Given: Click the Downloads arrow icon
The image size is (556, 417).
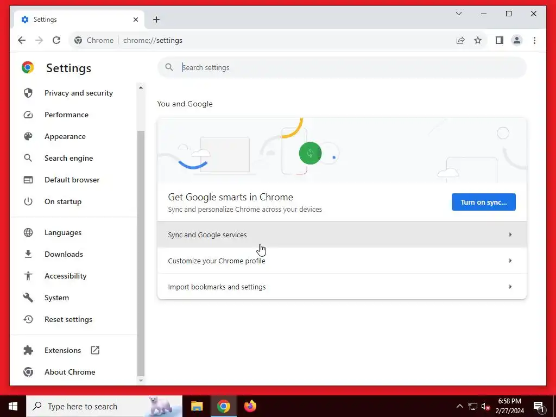Looking at the screenshot, I should (28, 254).
